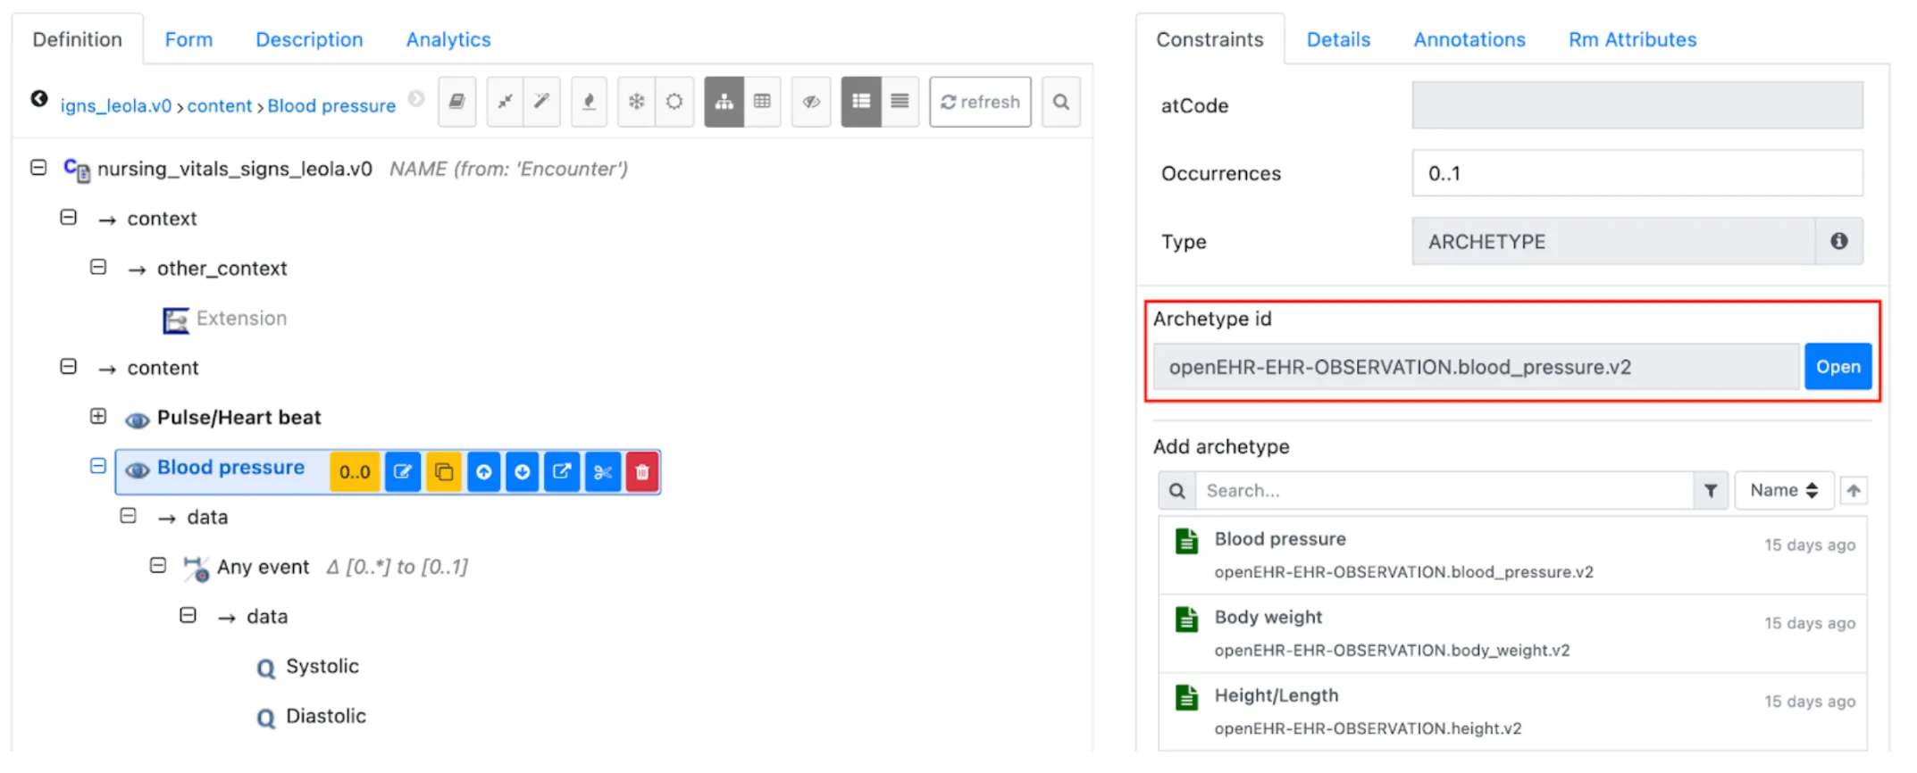The height and width of the screenshot is (773, 1917).
Task: Click the 0..0 occurrences button on Blood pressure
Action: tap(355, 472)
